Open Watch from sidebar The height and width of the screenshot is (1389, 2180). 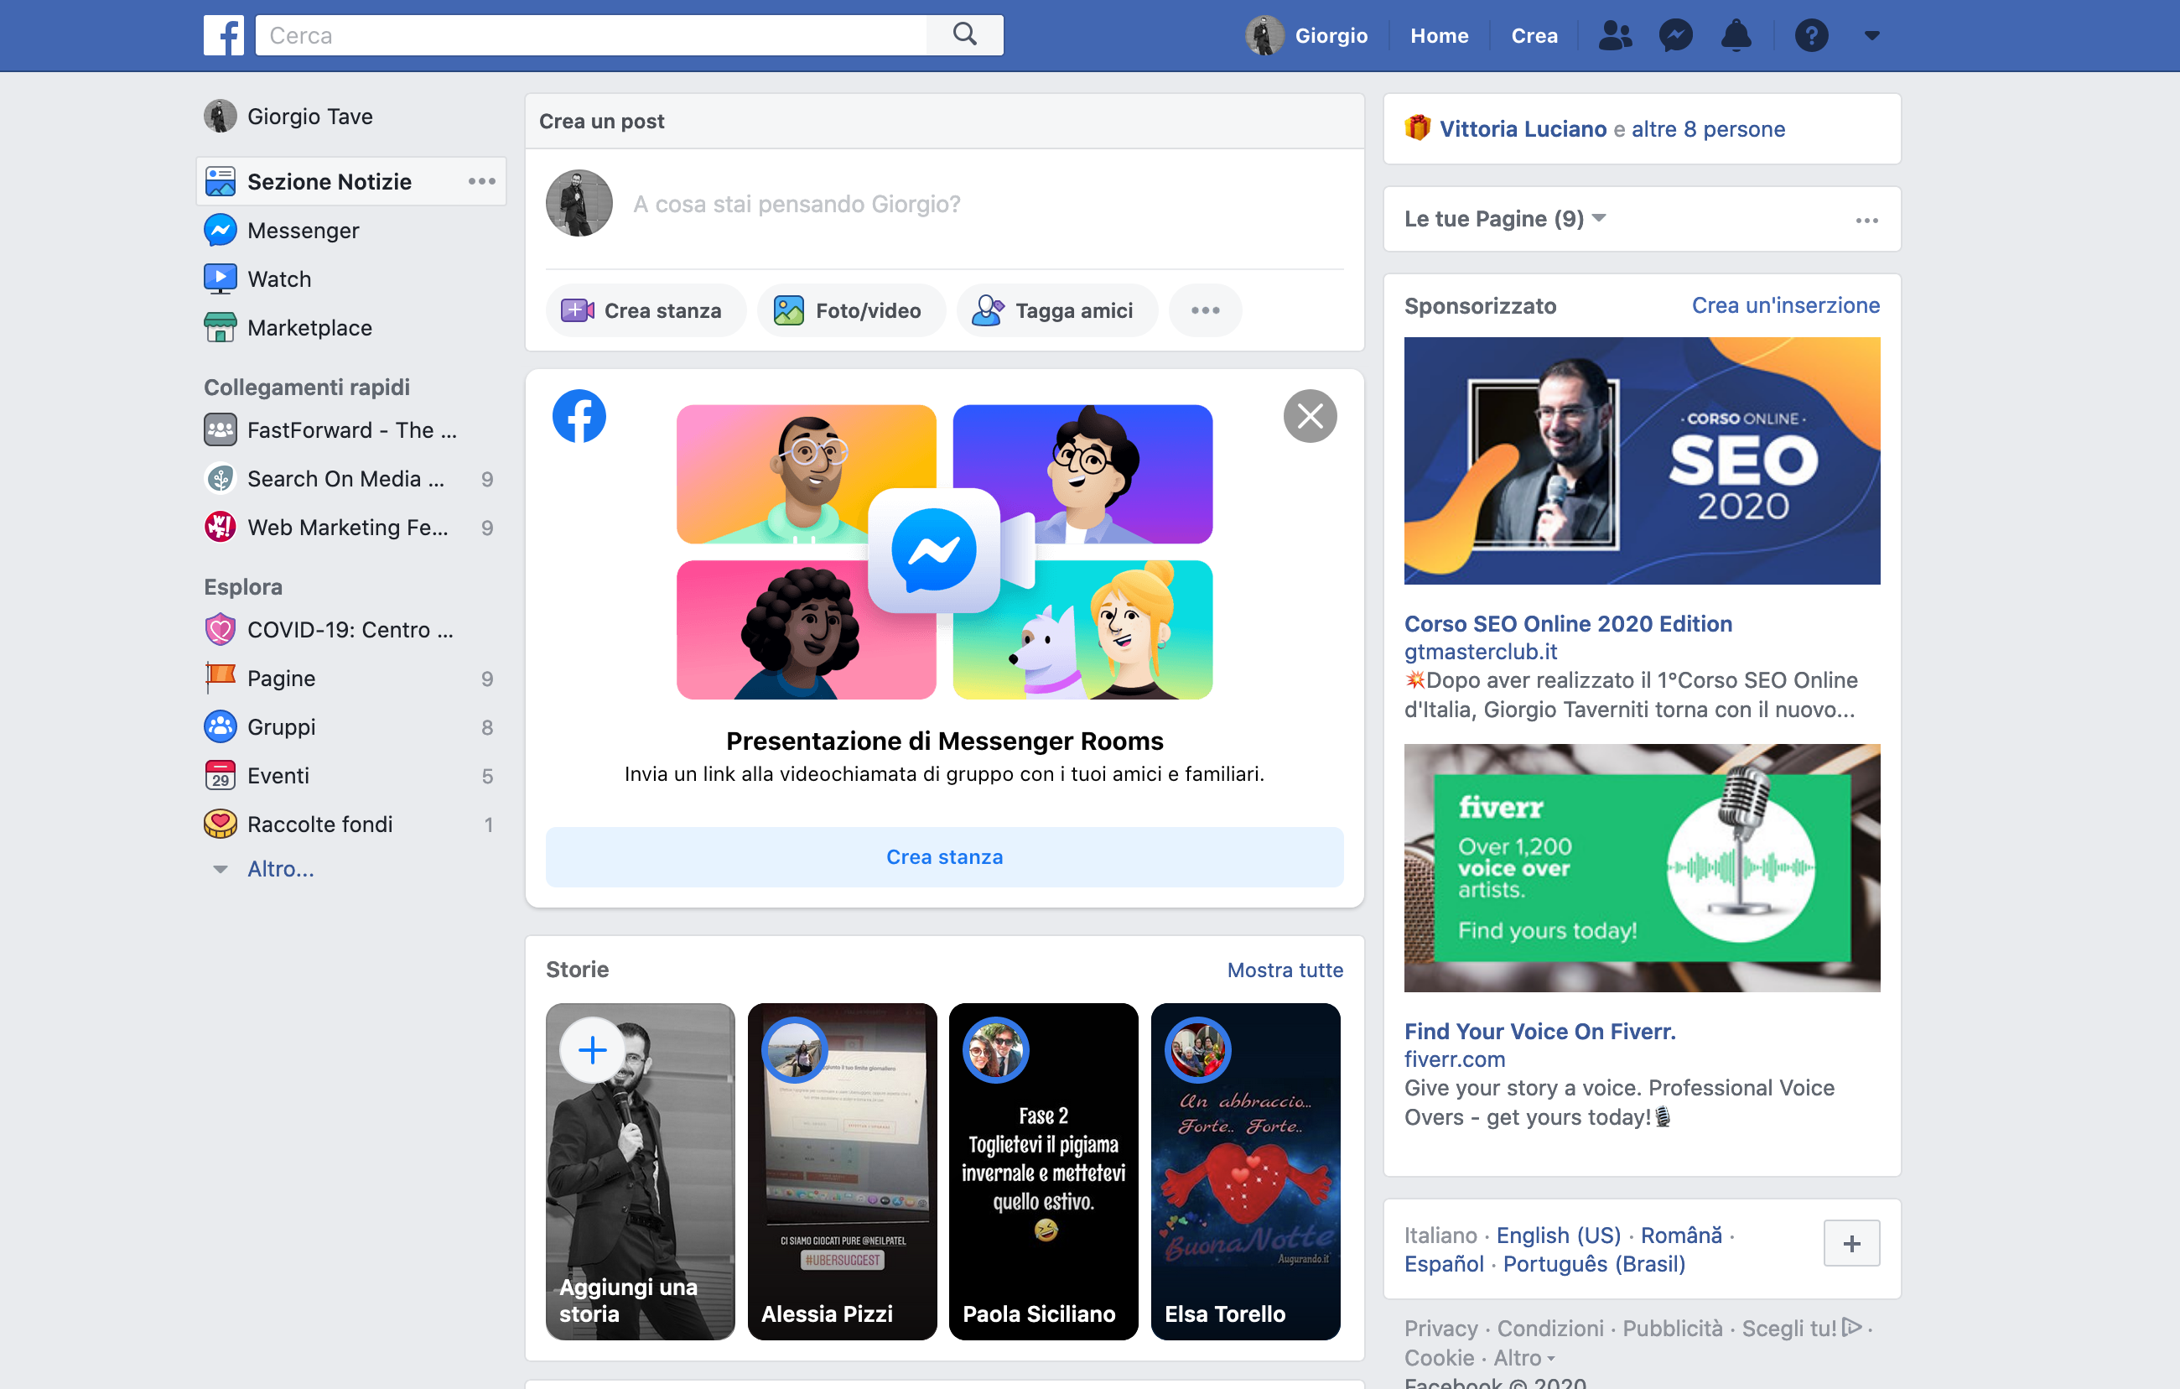tap(258, 278)
